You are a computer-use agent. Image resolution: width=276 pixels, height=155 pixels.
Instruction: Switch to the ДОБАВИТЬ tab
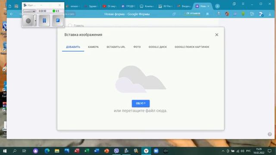click(x=73, y=47)
